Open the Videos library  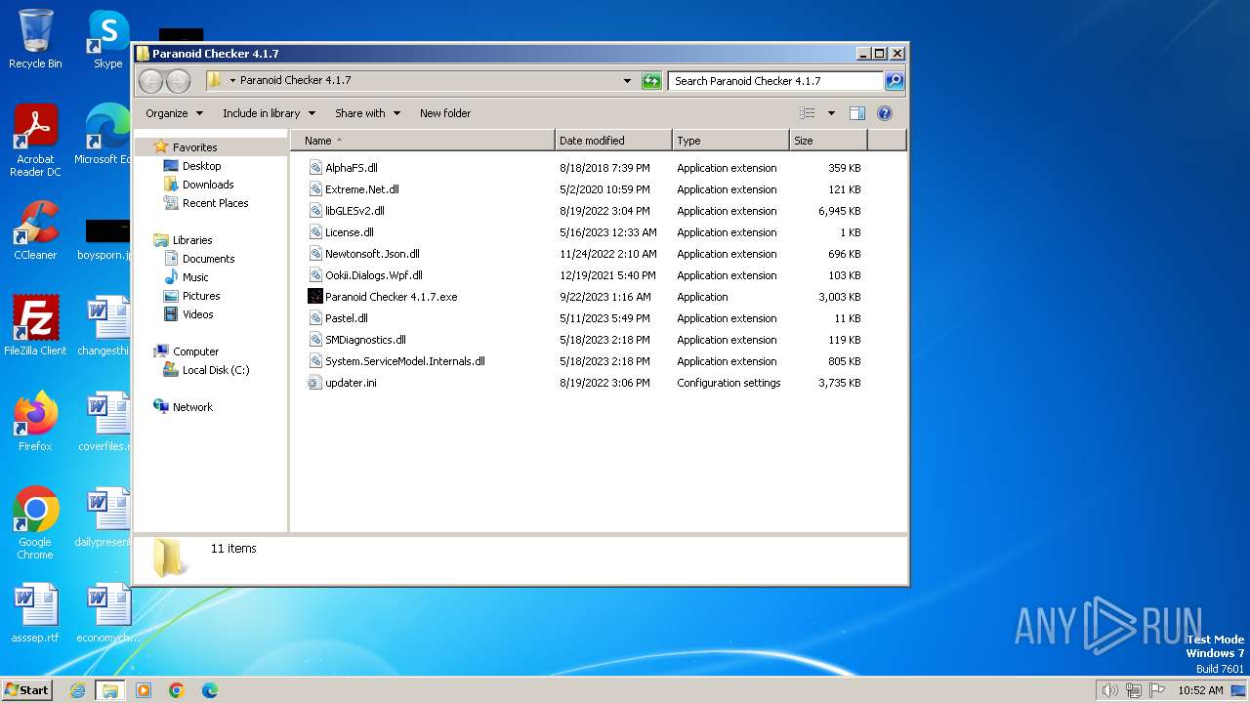pyautogui.click(x=197, y=314)
